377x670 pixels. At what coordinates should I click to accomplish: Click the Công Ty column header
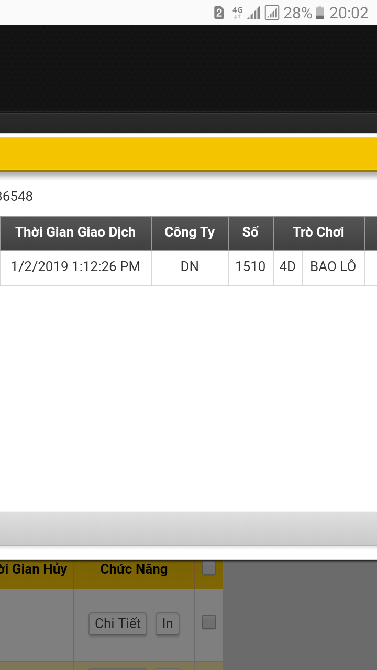pos(190,232)
